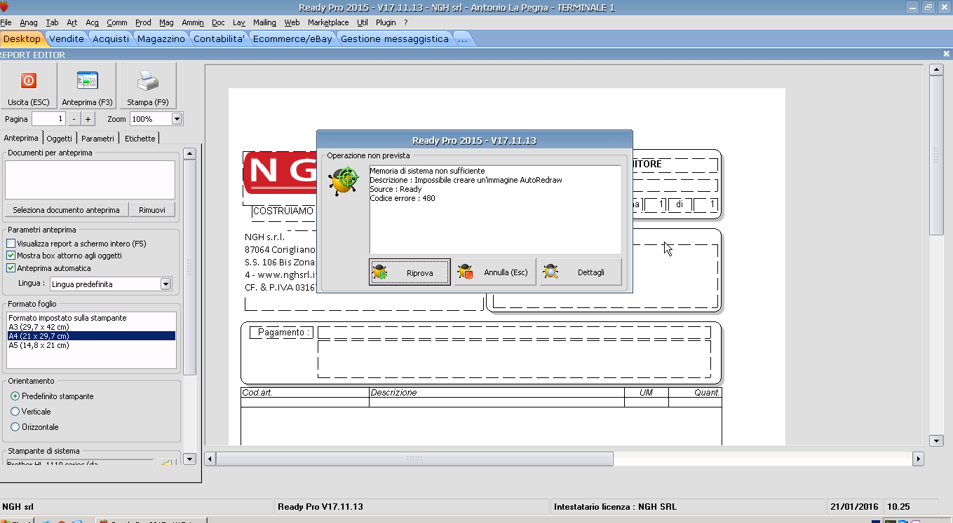Screen dimensions: 953x523
Task: Click the Anteprima (F3) preview icon
Action: tap(87, 81)
